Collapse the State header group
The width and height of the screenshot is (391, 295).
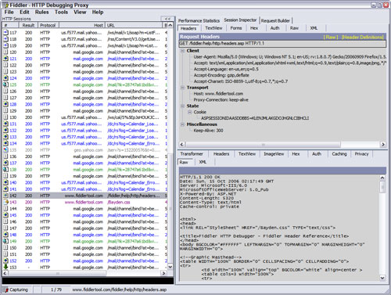pos(182,106)
